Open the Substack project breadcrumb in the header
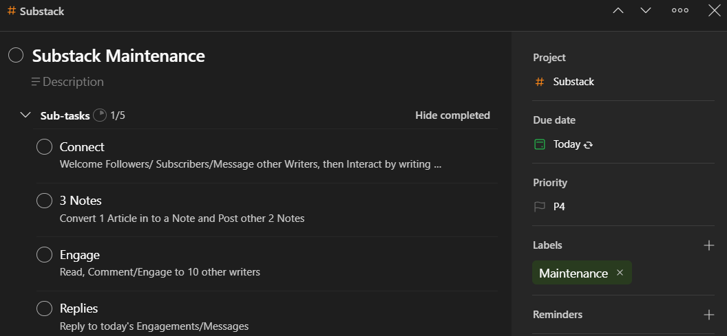 [36, 11]
